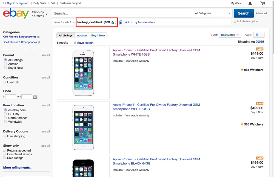The image size is (274, 177).
Task: Click see all next to Show only
Action: pos(45,146)
